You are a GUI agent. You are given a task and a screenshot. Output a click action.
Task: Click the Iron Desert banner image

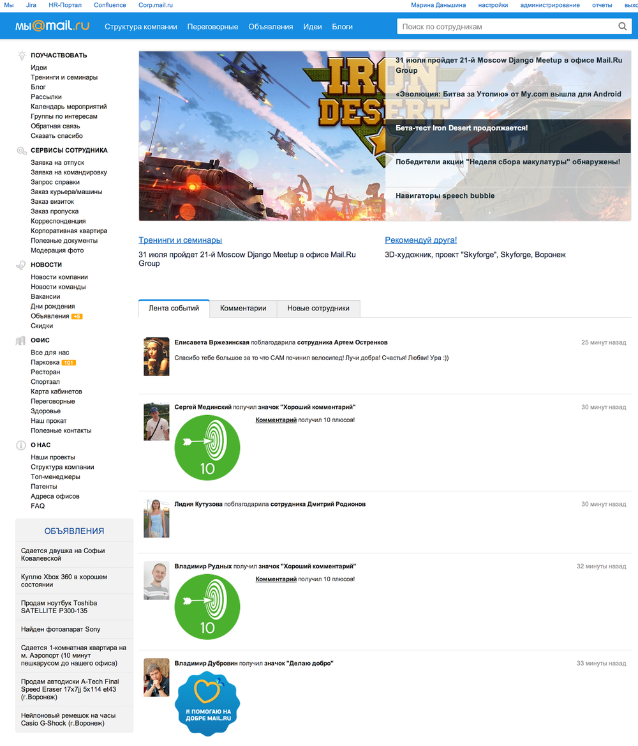pos(262,136)
